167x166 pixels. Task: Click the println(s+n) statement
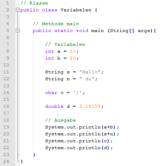82,134
